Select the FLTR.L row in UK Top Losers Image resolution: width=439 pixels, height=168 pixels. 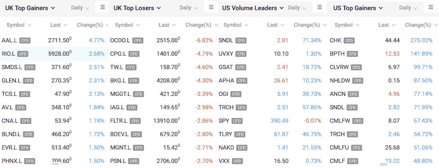(x=163, y=121)
